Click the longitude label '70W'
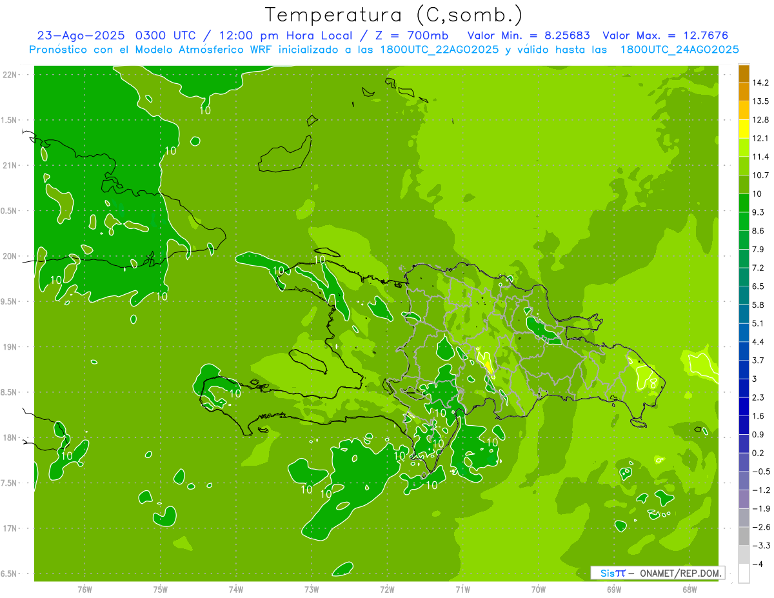 pos(539,590)
